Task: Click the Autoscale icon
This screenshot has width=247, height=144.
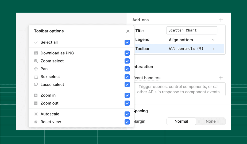Action: tap(36, 114)
